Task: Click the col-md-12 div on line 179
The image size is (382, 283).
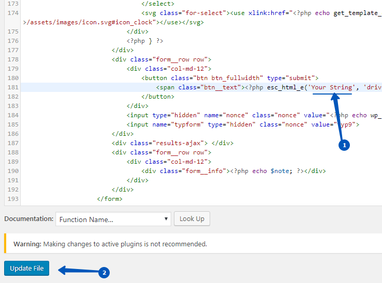Action: pos(169,69)
